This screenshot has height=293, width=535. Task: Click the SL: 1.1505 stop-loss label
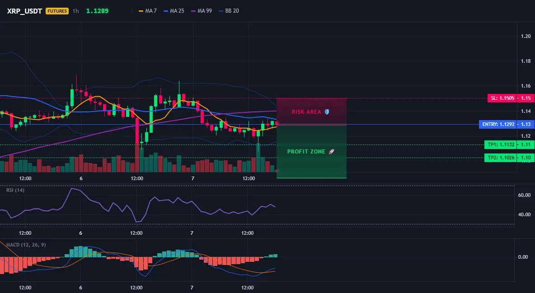[501, 98]
